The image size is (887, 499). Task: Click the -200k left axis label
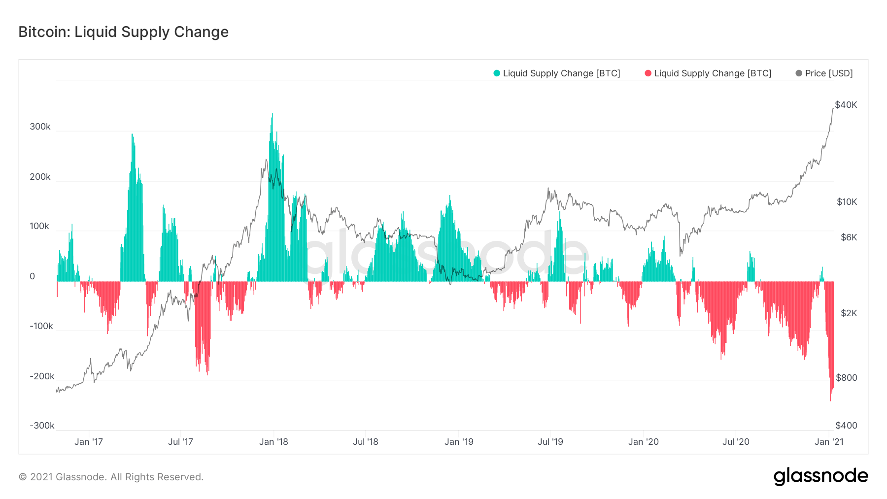(x=42, y=376)
